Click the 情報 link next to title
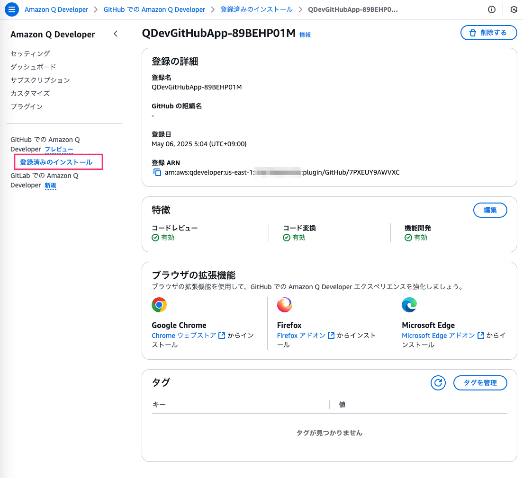 (x=305, y=35)
